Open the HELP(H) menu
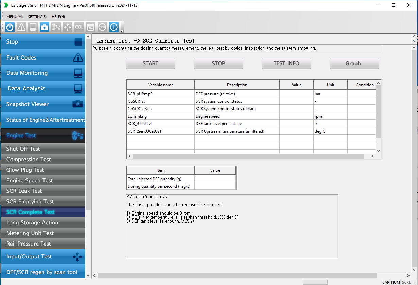418x285 pixels. pyautogui.click(x=58, y=17)
